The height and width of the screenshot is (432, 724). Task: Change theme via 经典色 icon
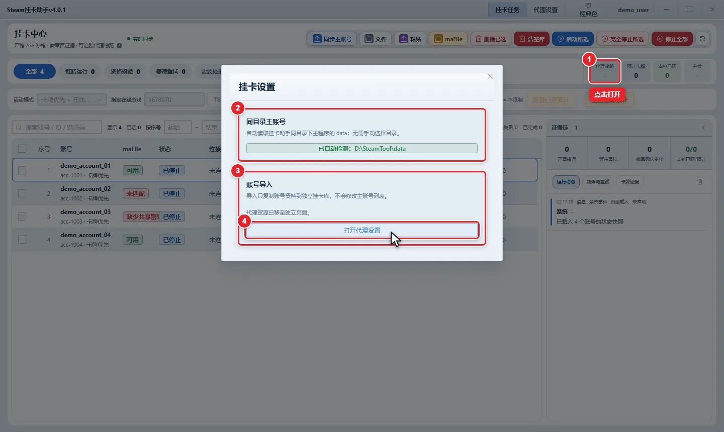point(588,10)
